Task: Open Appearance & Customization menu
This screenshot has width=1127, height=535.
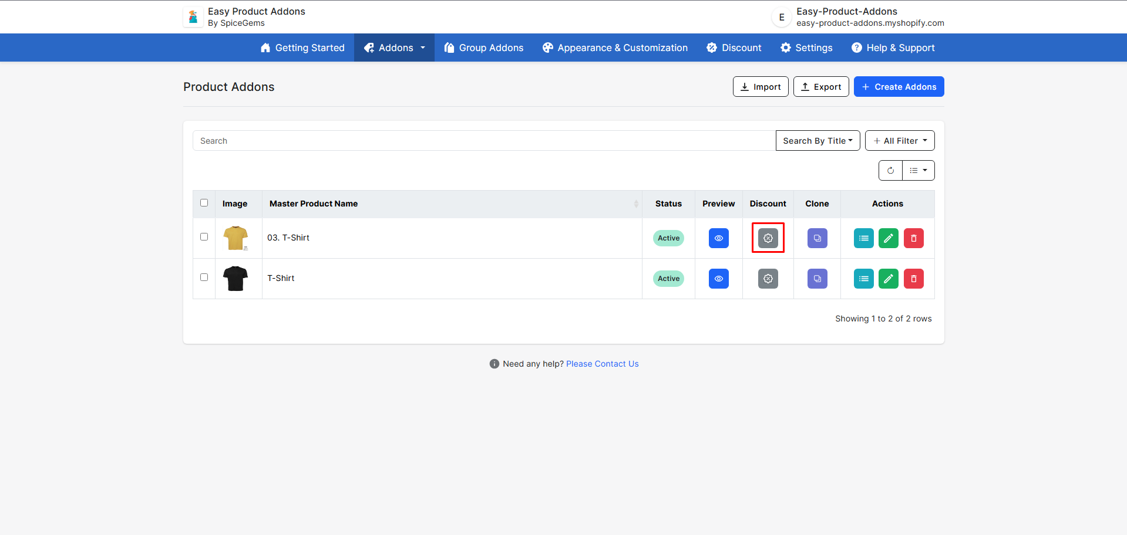Action: coord(615,48)
